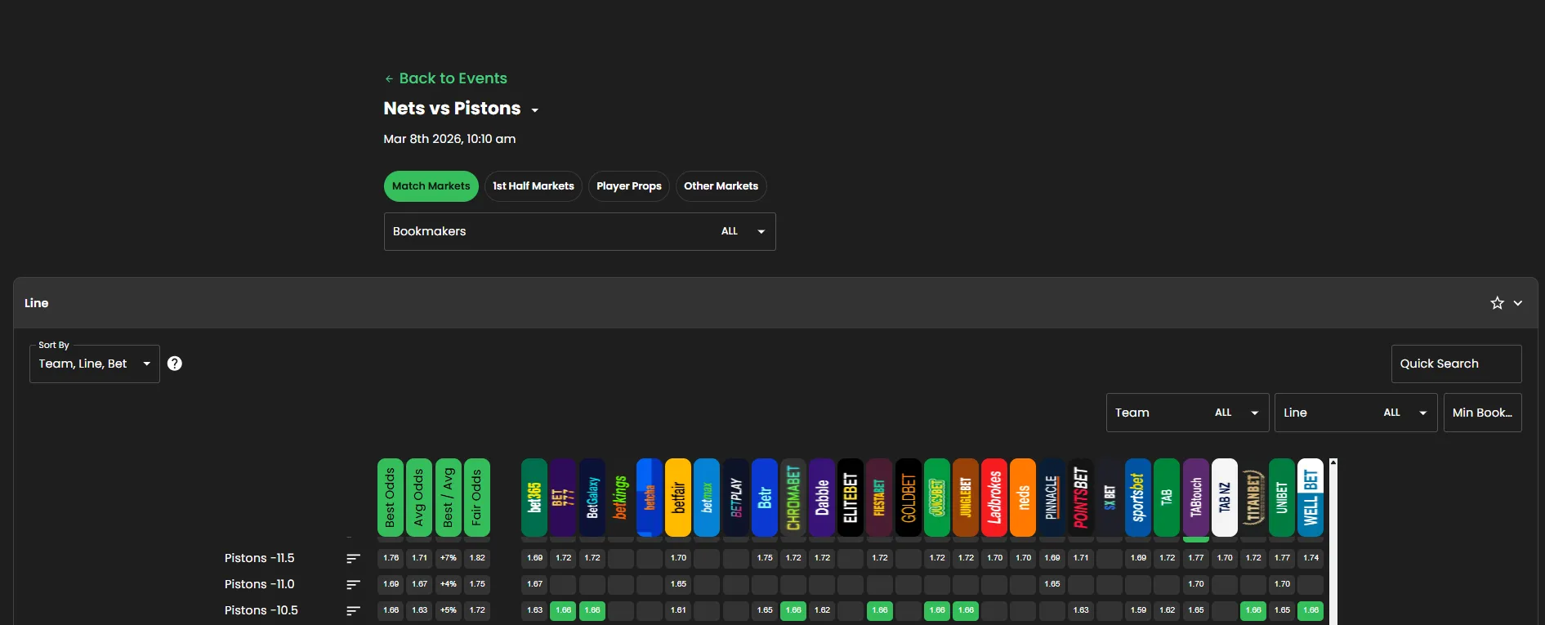Click the betmax bookmaker logo
Viewport: 1545px width, 625px height.
click(707, 498)
